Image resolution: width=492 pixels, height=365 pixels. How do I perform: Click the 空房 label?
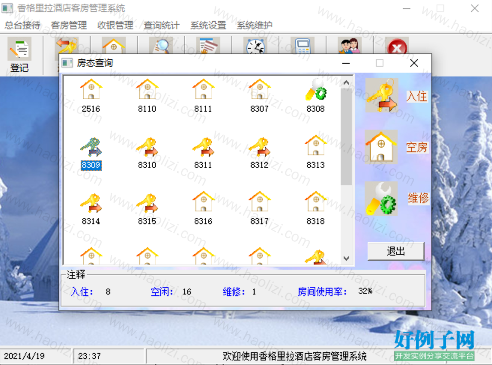(x=417, y=147)
